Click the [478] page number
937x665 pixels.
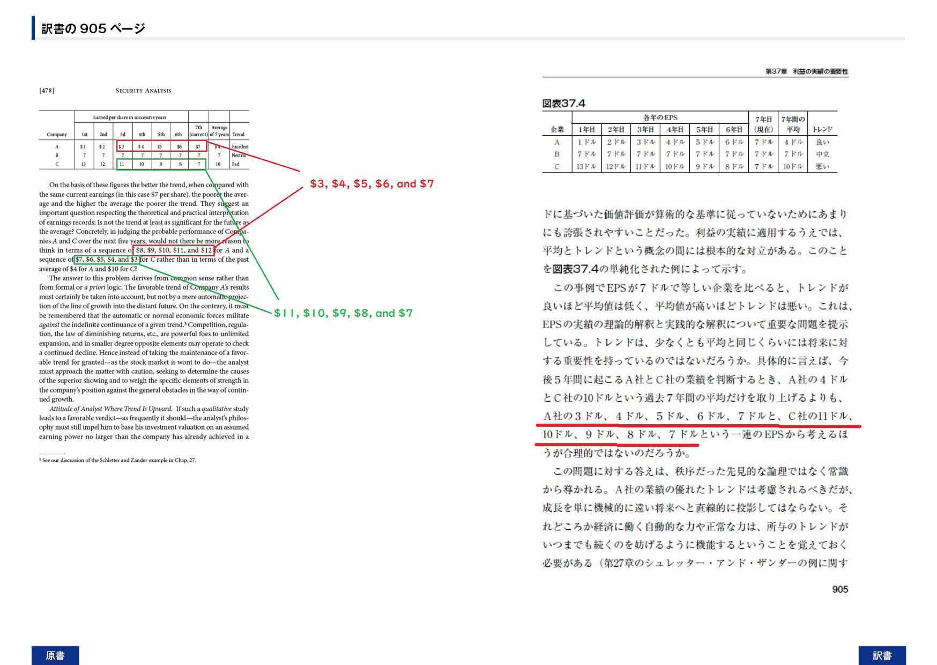pyautogui.click(x=47, y=91)
